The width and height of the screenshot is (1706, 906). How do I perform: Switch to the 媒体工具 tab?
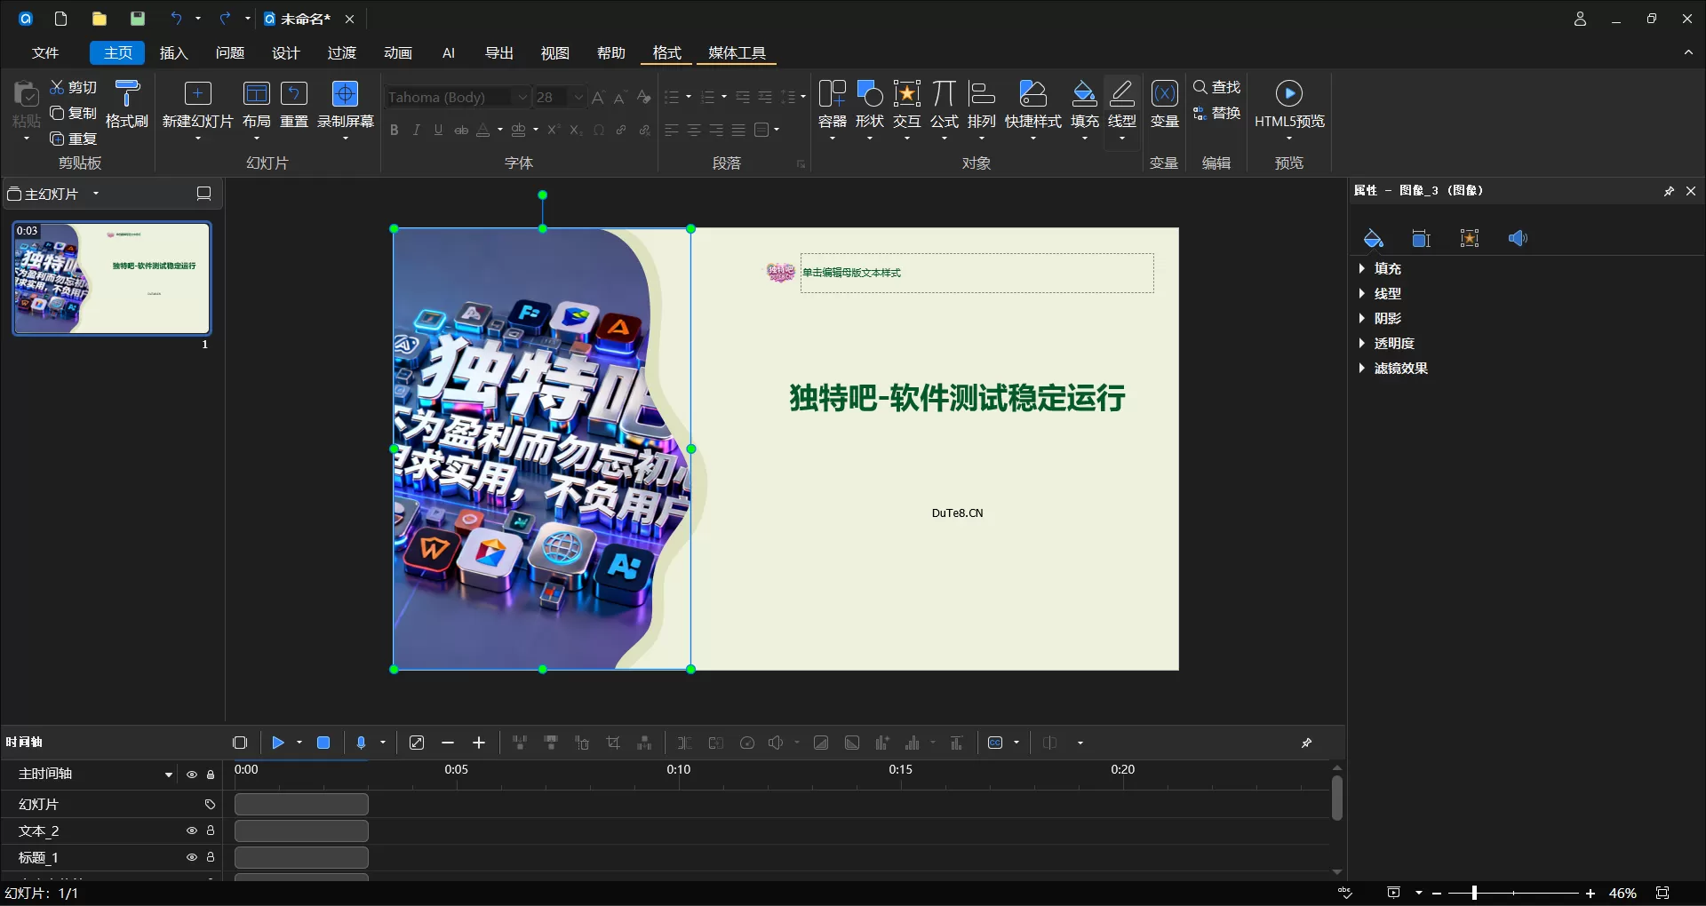(x=737, y=52)
